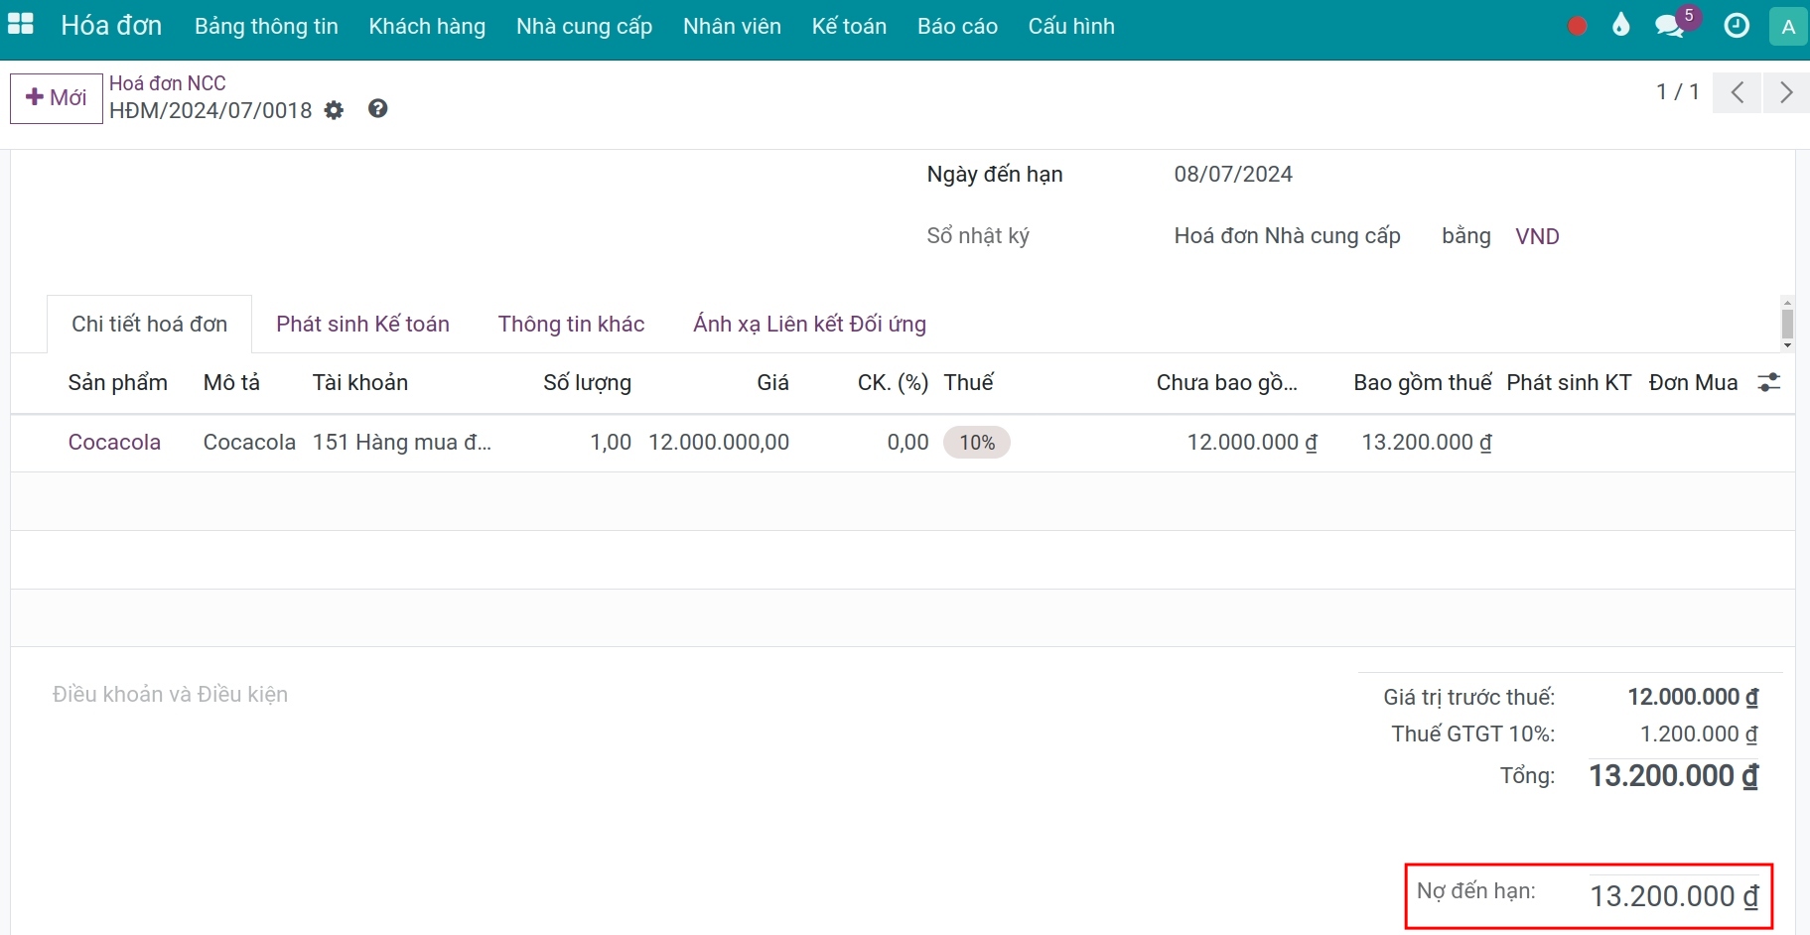Open the conversations chat icon
This screenshot has height=935, width=1810.
1670,26
